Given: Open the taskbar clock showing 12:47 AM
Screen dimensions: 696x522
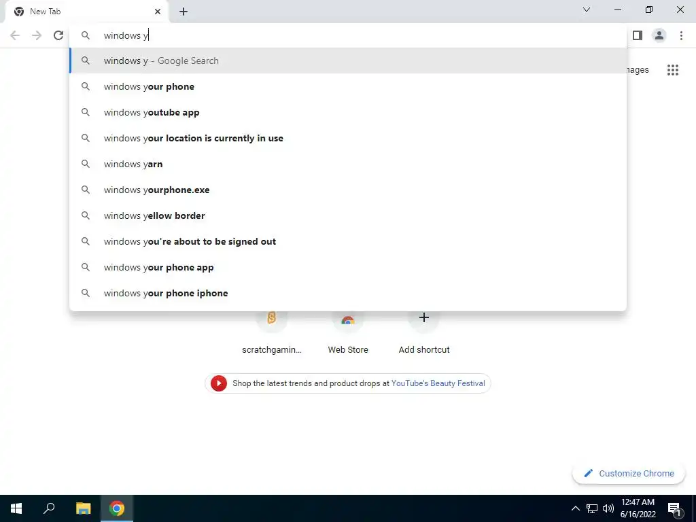Looking at the screenshot, I should click(638, 508).
